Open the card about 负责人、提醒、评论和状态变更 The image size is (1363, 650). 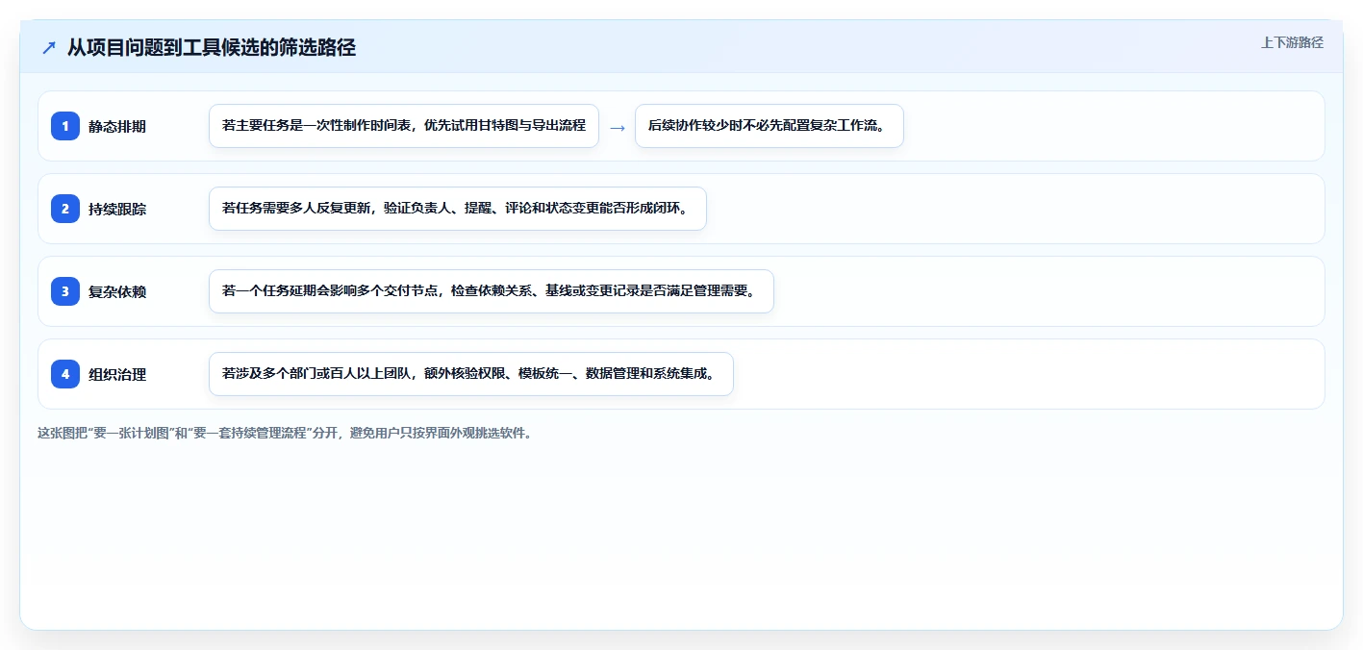[x=458, y=209]
